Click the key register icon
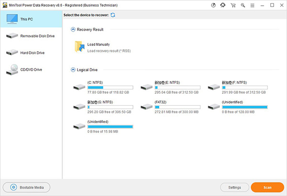 (243, 5)
